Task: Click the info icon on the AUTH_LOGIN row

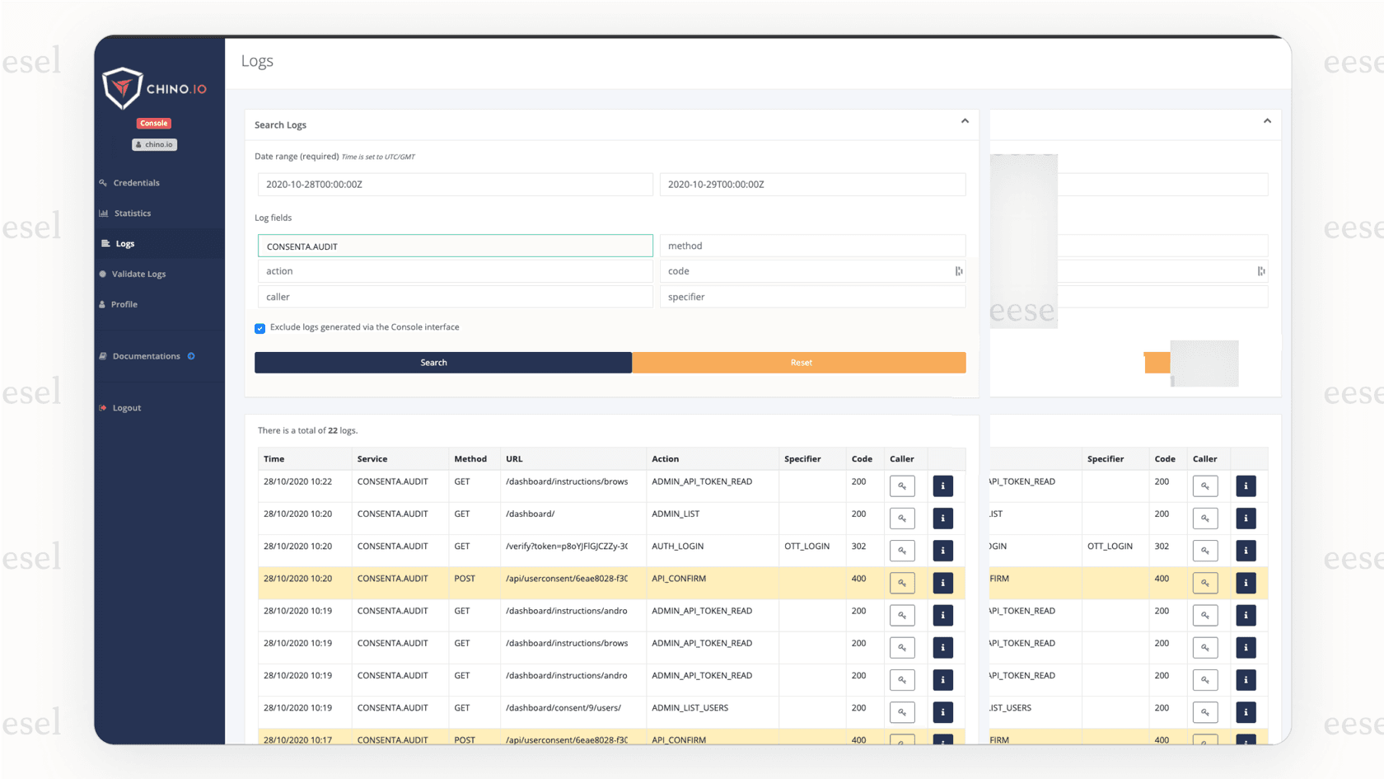Action: (x=942, y=550)
